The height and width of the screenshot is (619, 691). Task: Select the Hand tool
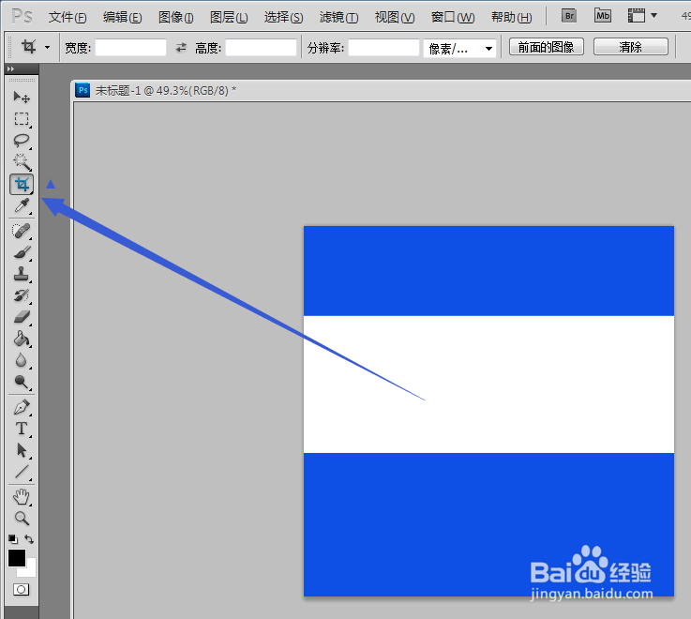(22, 497)
